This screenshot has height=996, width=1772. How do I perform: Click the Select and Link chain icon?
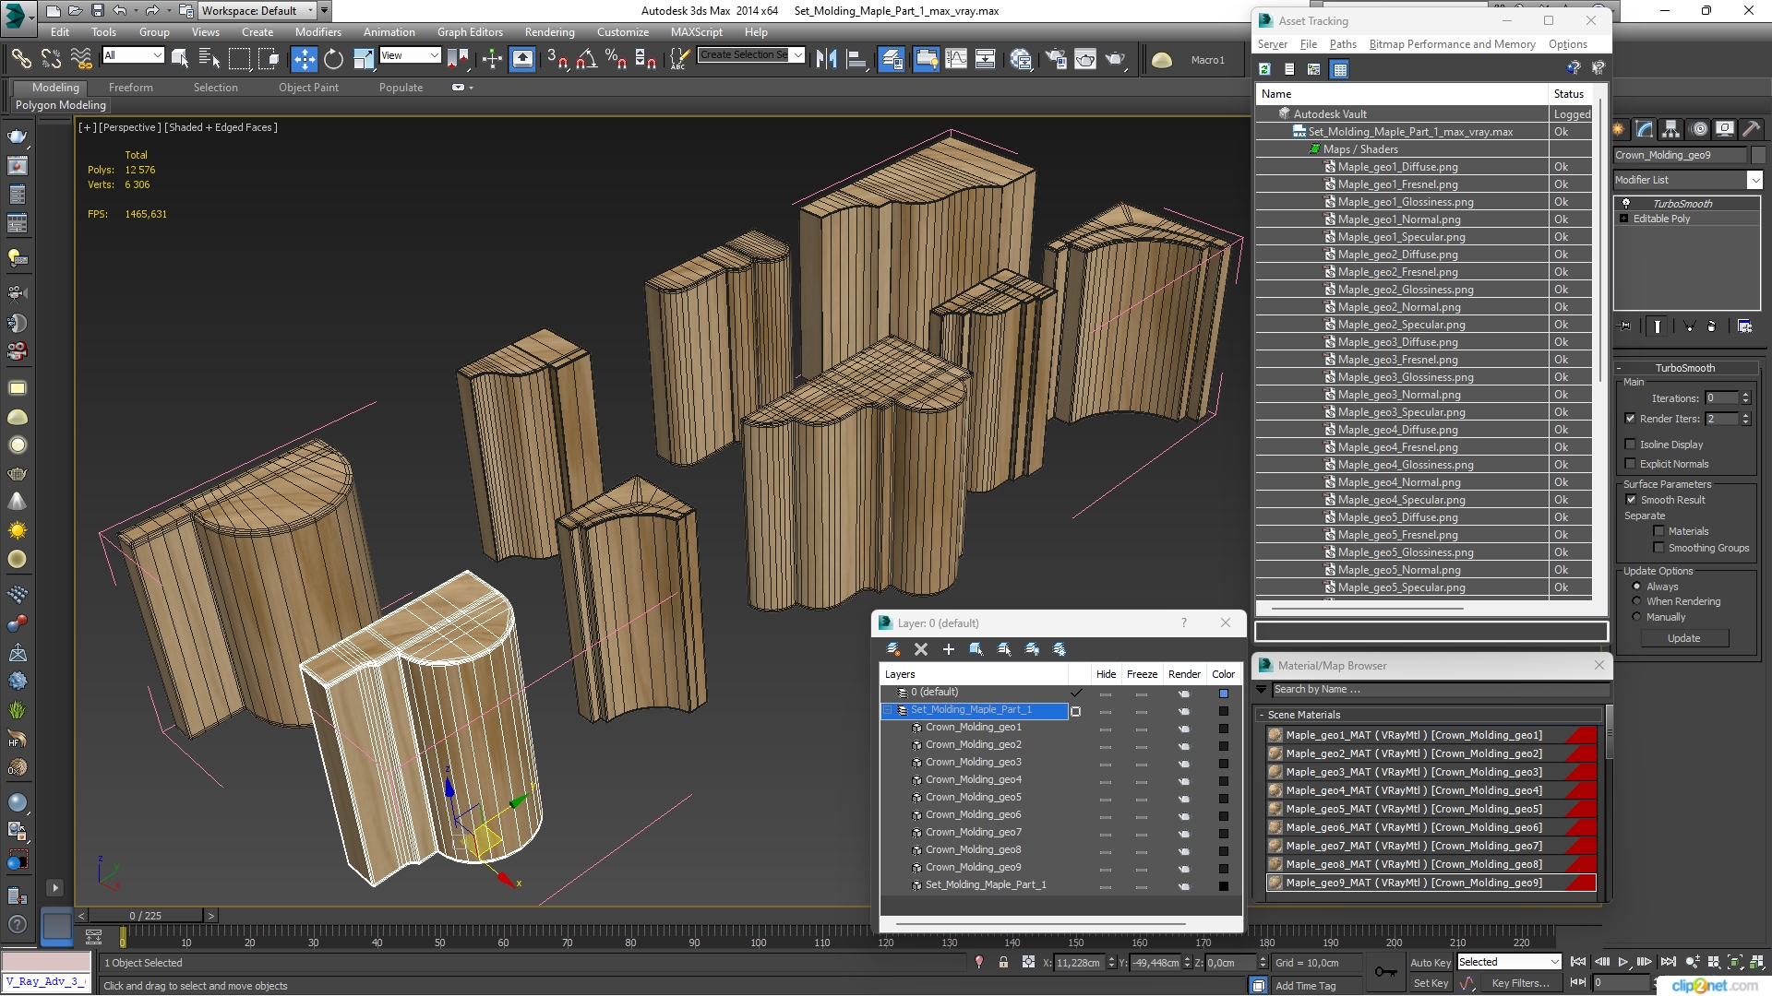(20, 60)
